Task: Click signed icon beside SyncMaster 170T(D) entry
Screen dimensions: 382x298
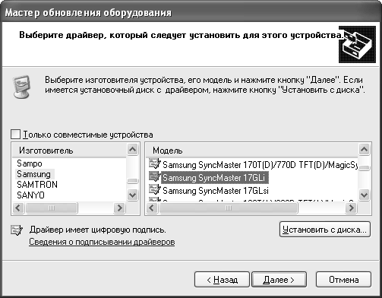Action: (x=155, y=163)
